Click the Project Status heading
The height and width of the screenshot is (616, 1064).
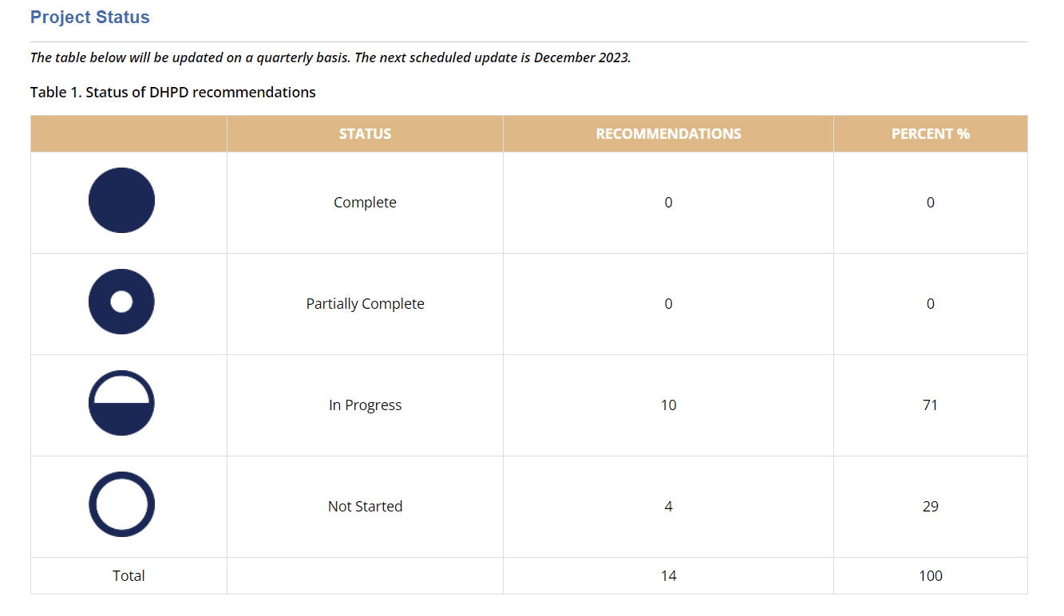point(90,18)
